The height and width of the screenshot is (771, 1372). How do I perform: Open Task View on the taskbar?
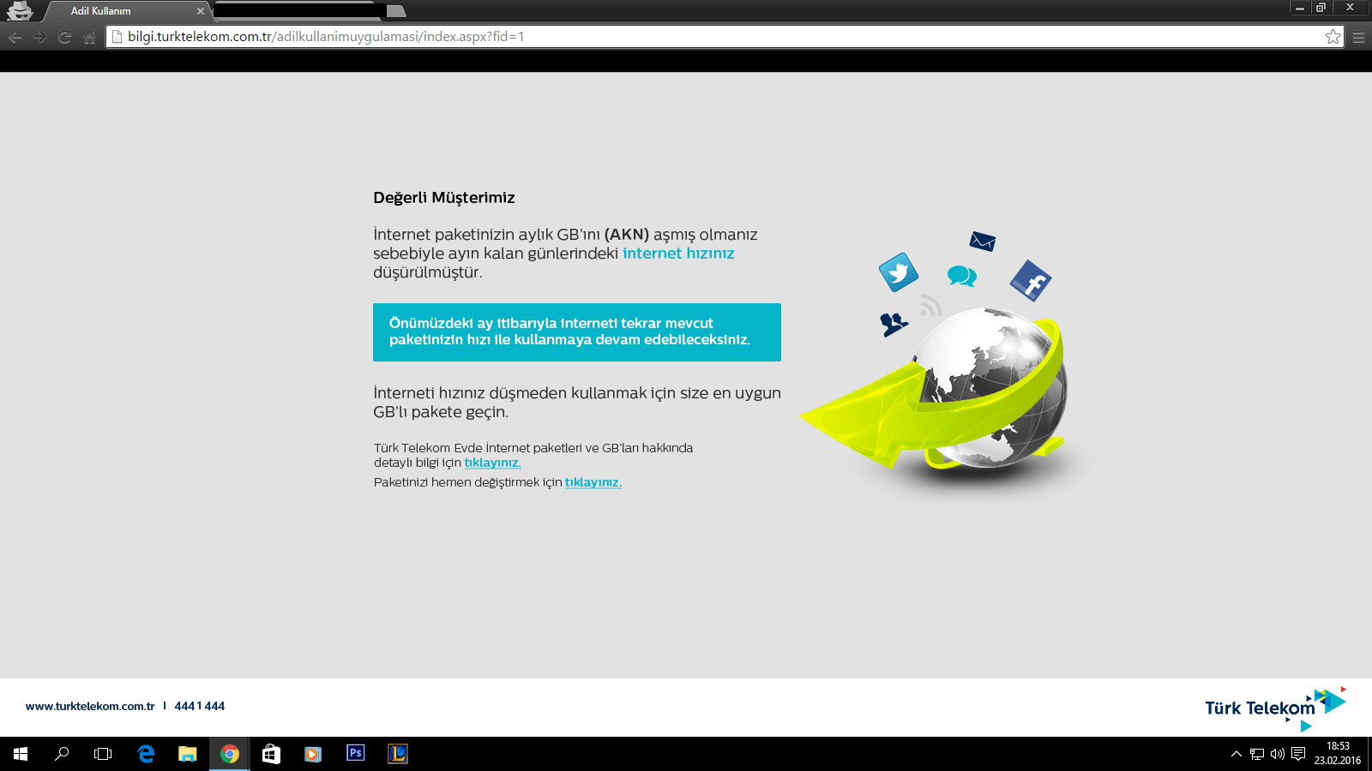(x=103, y=754)
